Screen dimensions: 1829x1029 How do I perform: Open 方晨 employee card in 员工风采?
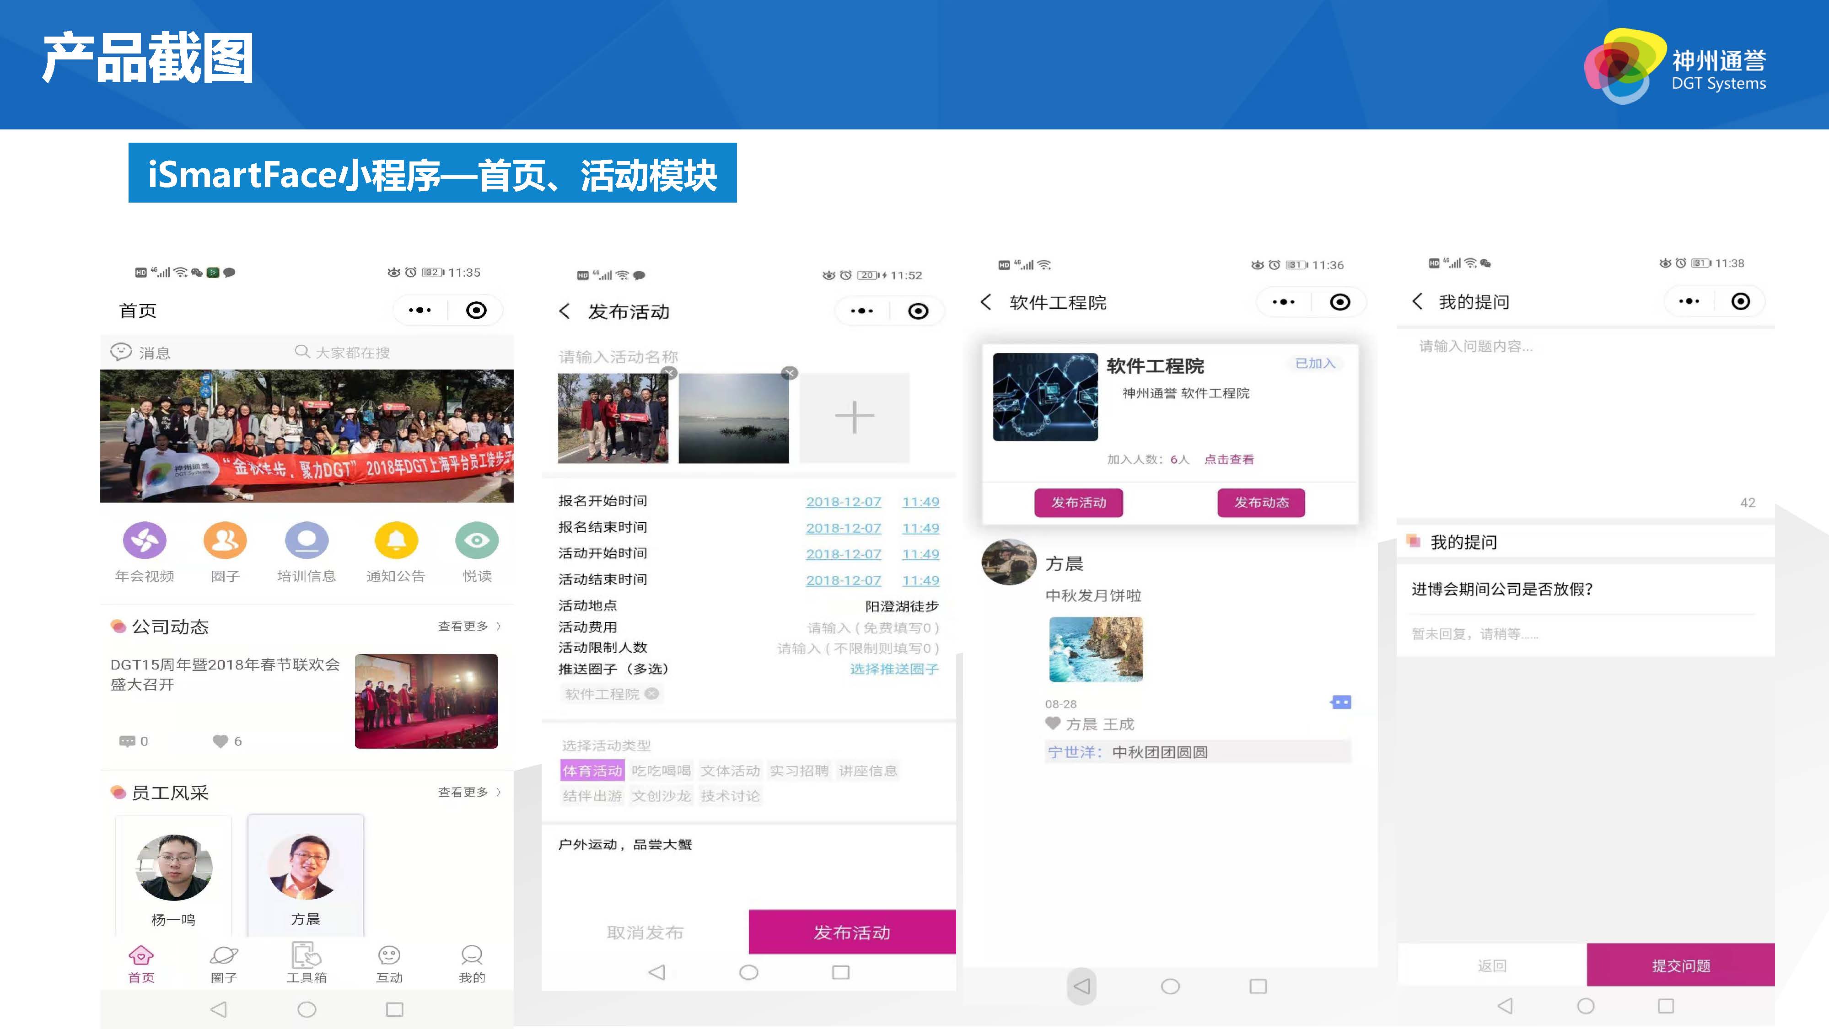(305, 876)
